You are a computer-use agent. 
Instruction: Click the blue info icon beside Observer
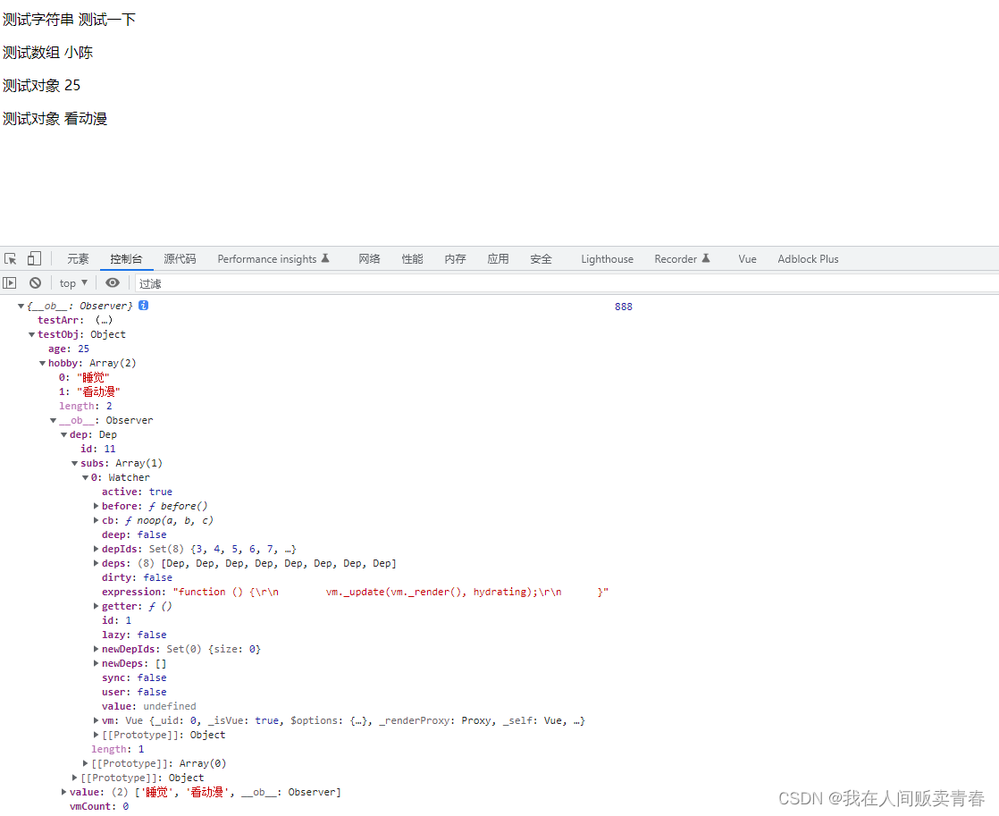pyautogui.click(x=144, y=306)
